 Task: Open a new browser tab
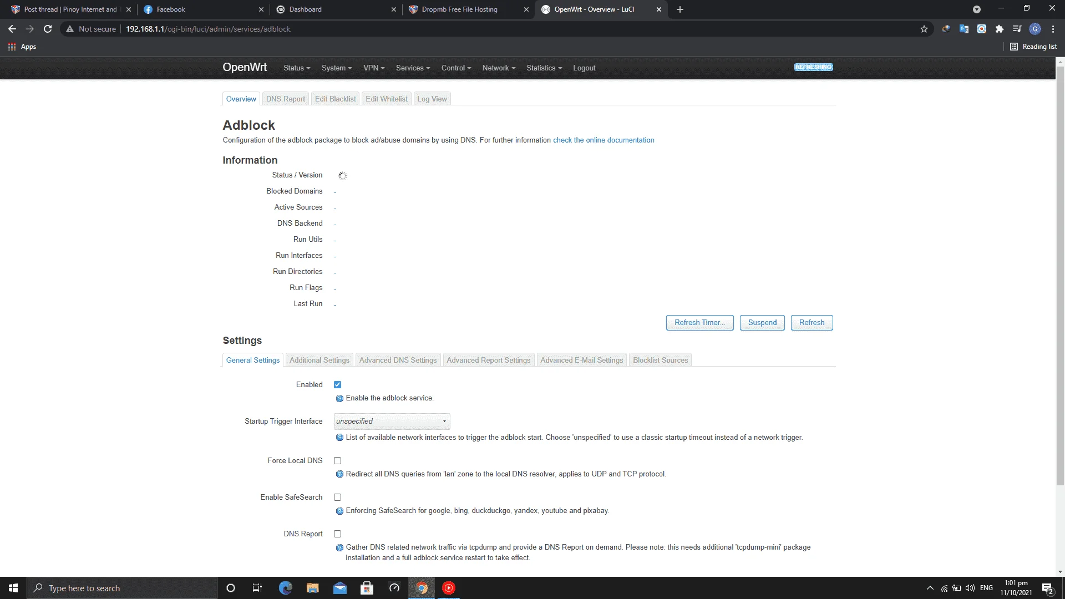coord(680,9)
